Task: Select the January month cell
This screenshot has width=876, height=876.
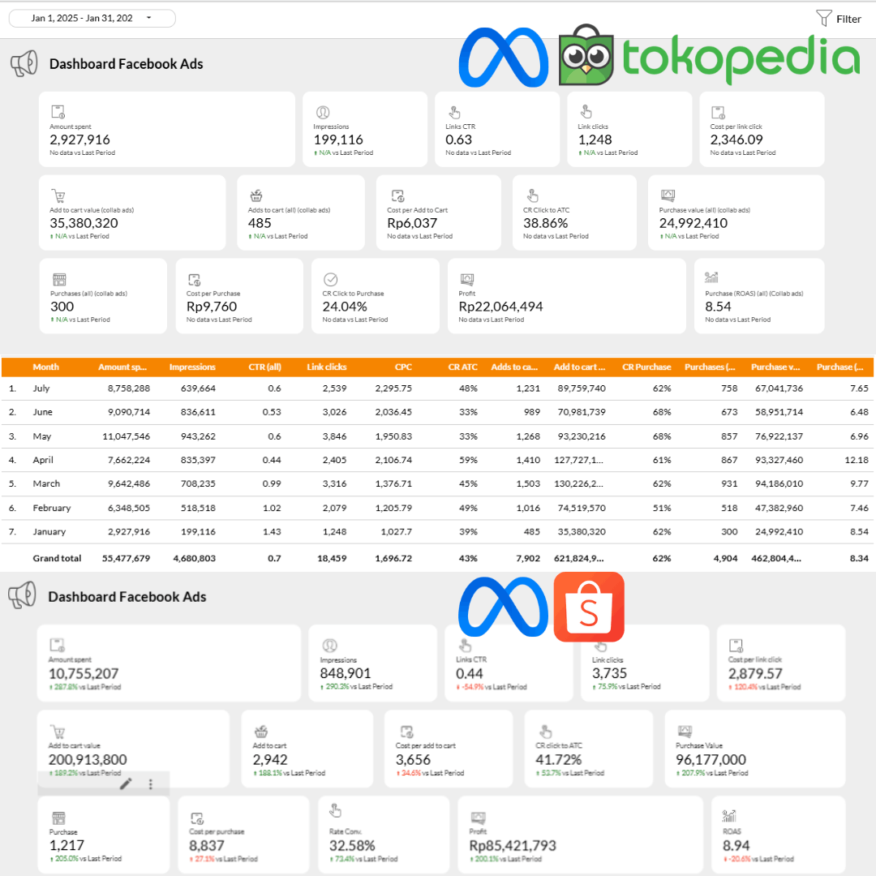Action: [x=49, y=531]
